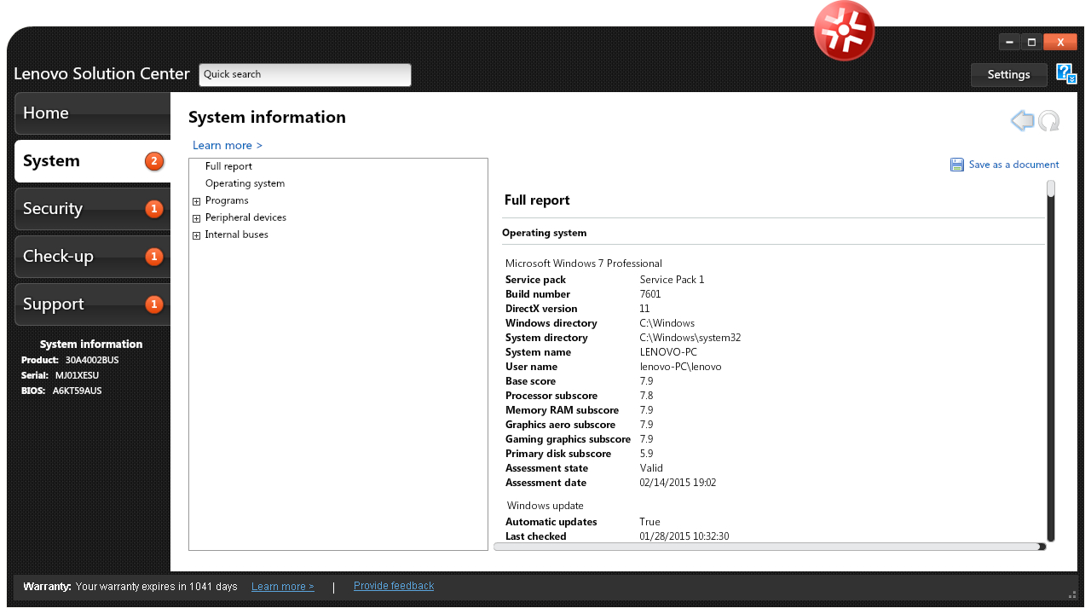Click the Service Pack 1 value

click(x=672, y=280)
